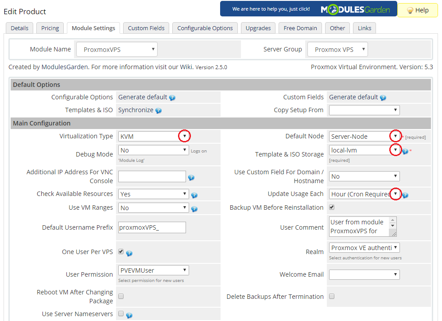
Task: Click help icon next to Check Available Resources
Action: click(194, 195)
